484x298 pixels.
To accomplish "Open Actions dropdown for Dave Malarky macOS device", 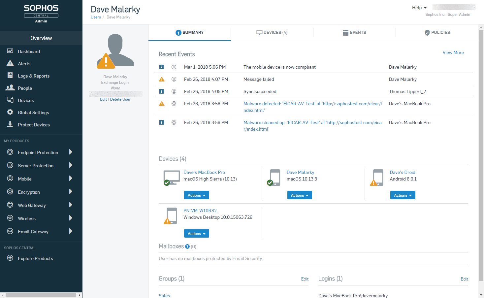I will tap(300, 195).
